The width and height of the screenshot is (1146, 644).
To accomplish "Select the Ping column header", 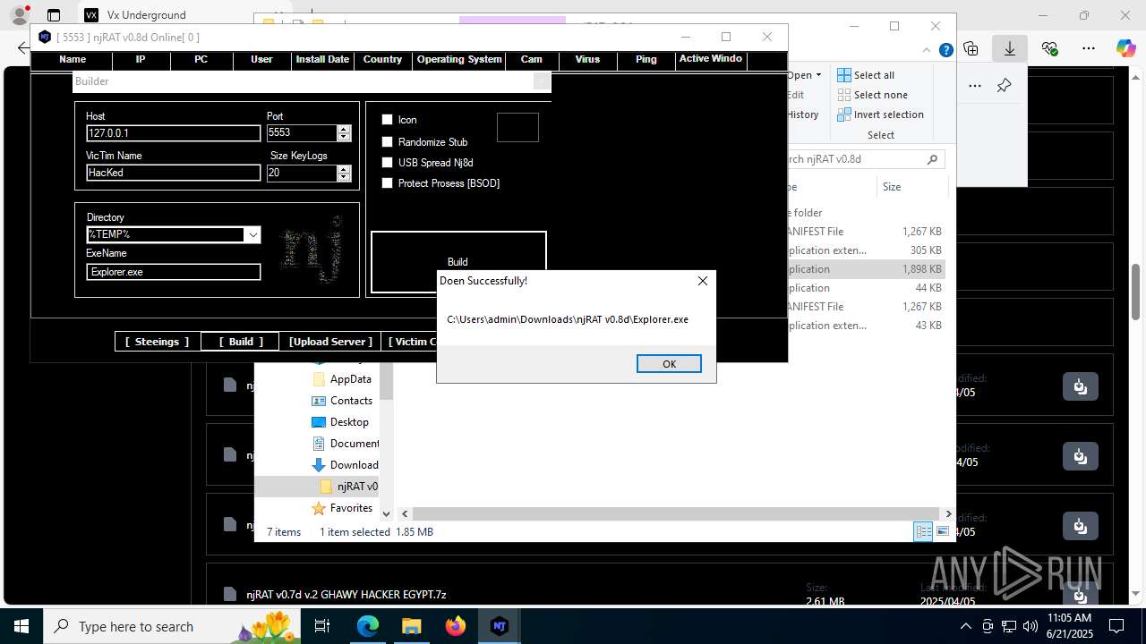I will click(646, 60).
